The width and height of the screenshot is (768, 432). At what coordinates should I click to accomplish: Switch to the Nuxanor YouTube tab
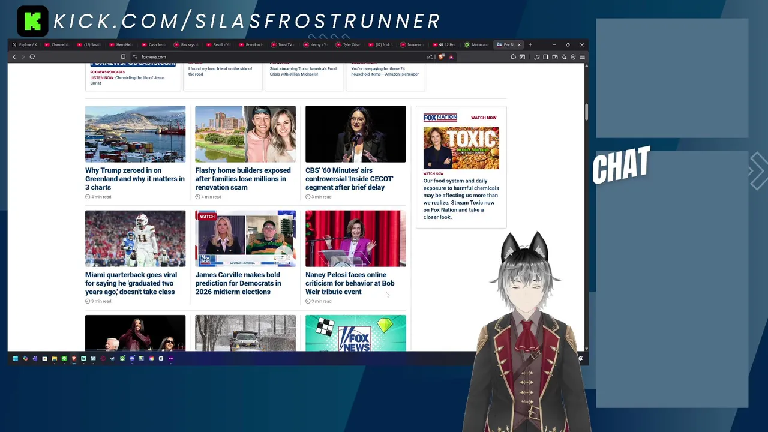(413, 44)
